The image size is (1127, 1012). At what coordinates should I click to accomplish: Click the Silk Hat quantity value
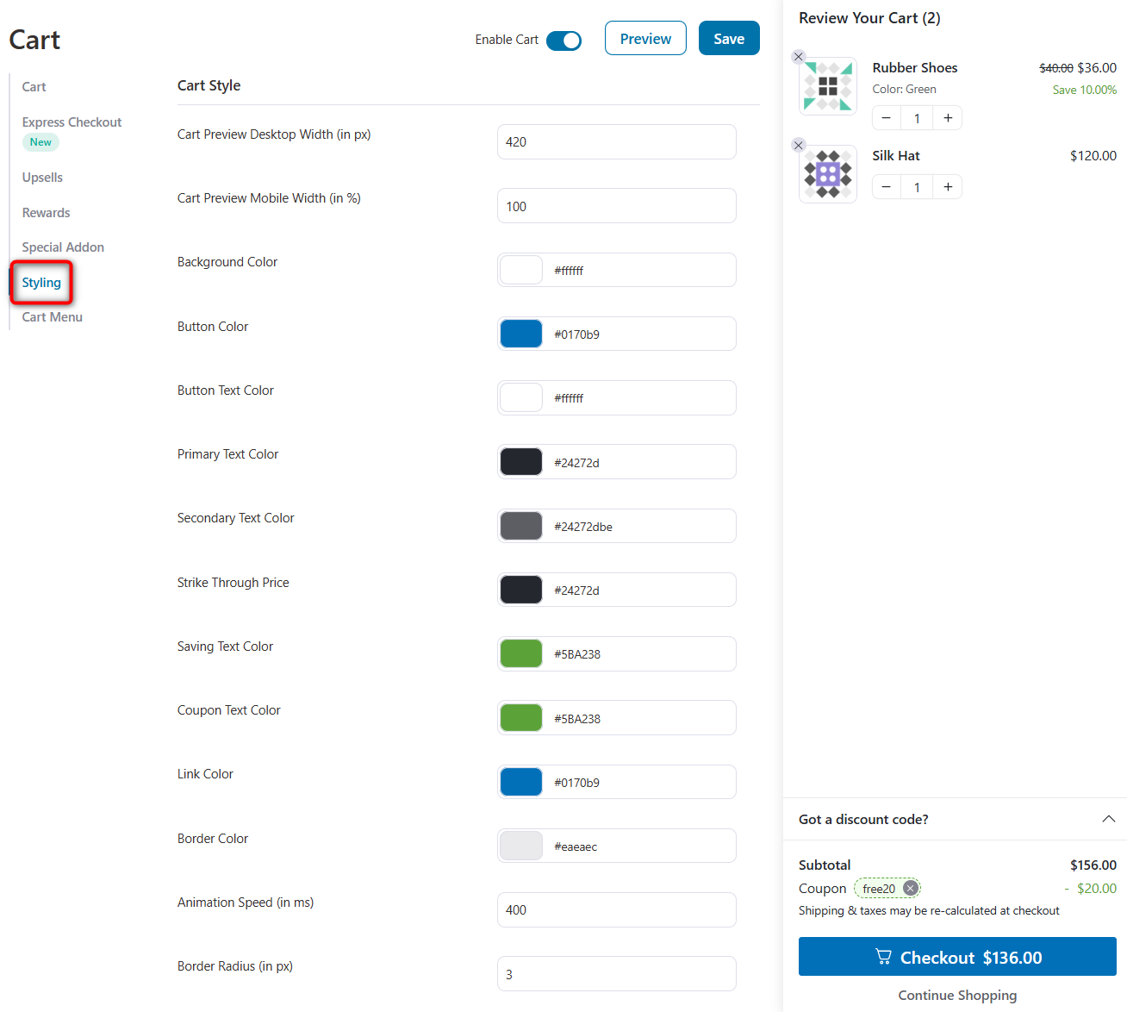tap(917, 187)
